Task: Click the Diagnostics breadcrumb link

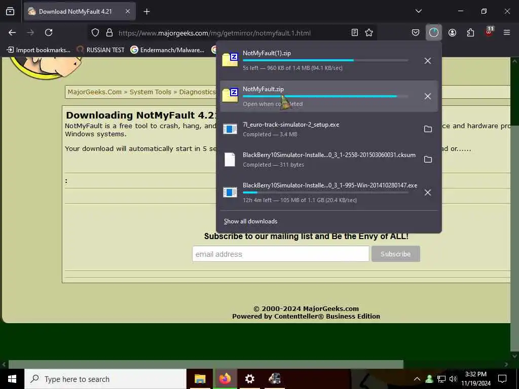Action: coord(197,92)
